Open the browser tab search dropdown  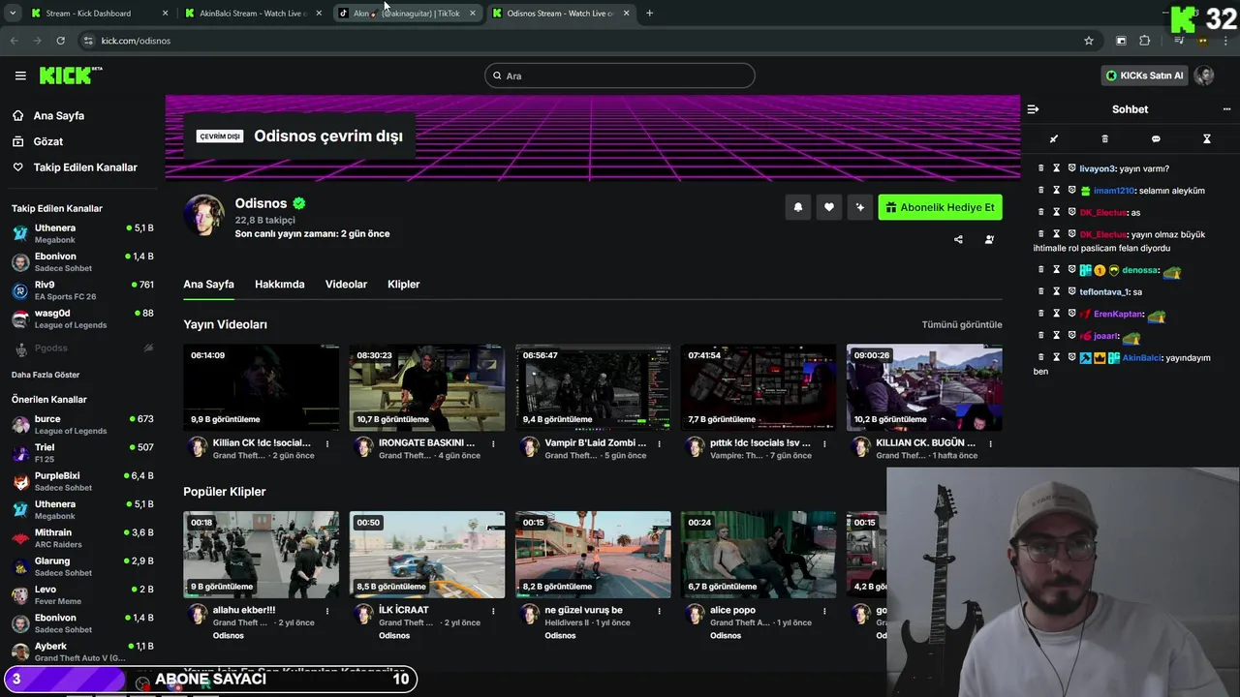pos(15,14)
